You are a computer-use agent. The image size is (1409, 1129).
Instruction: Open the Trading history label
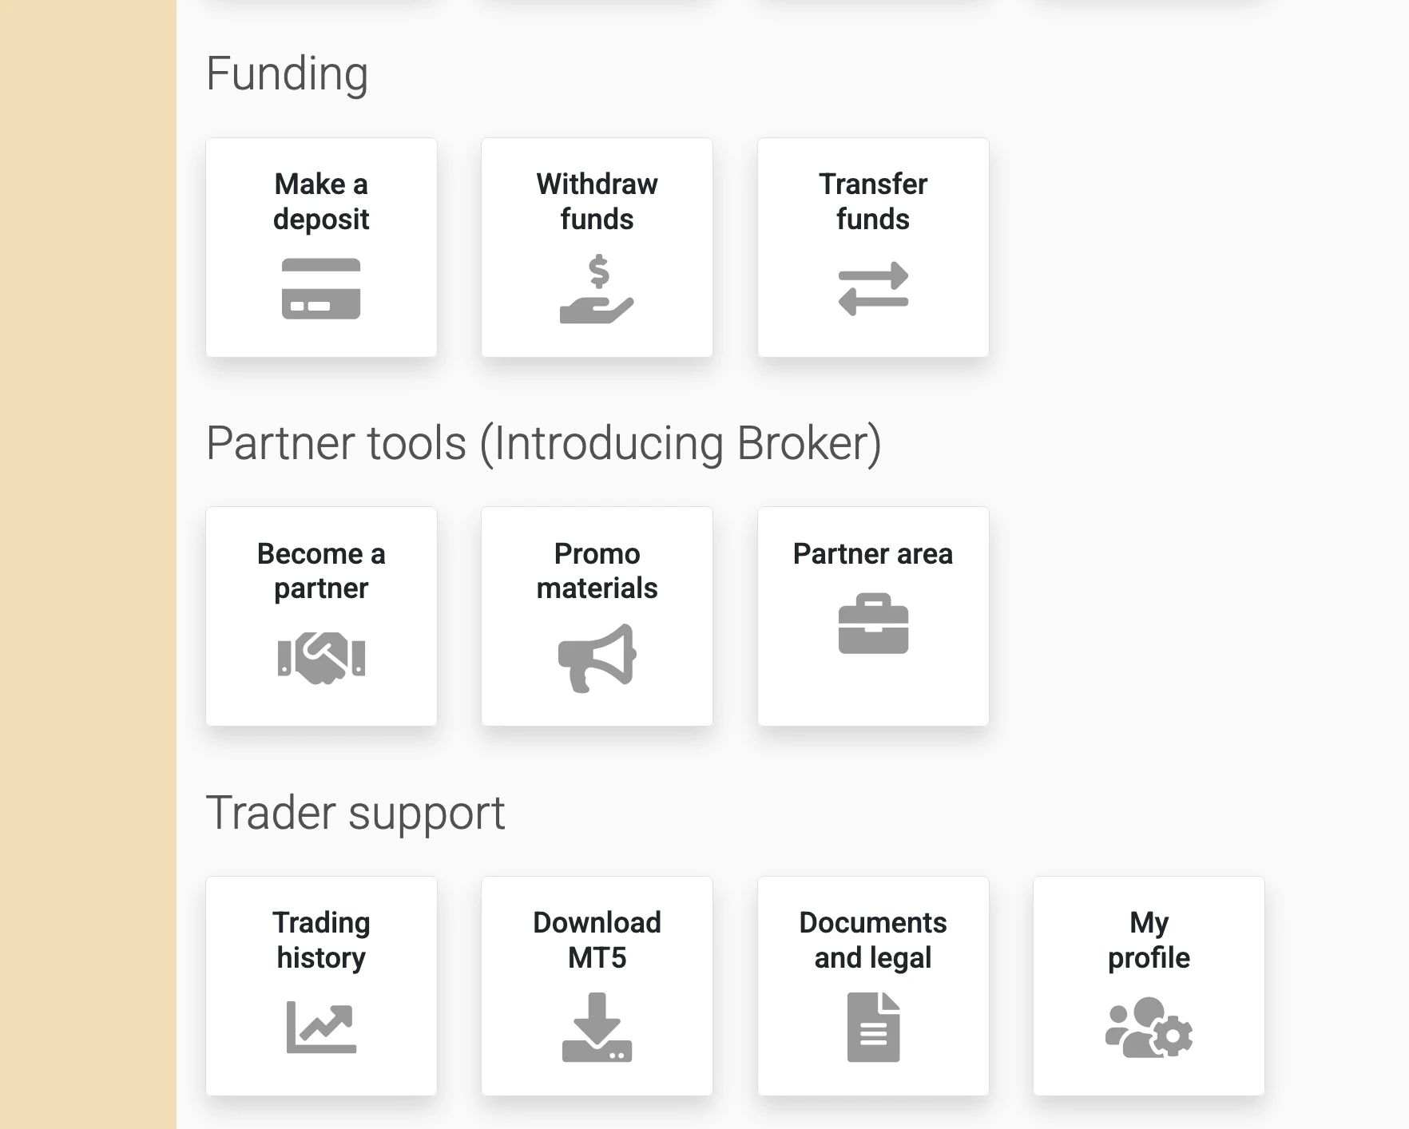[321, 940]
